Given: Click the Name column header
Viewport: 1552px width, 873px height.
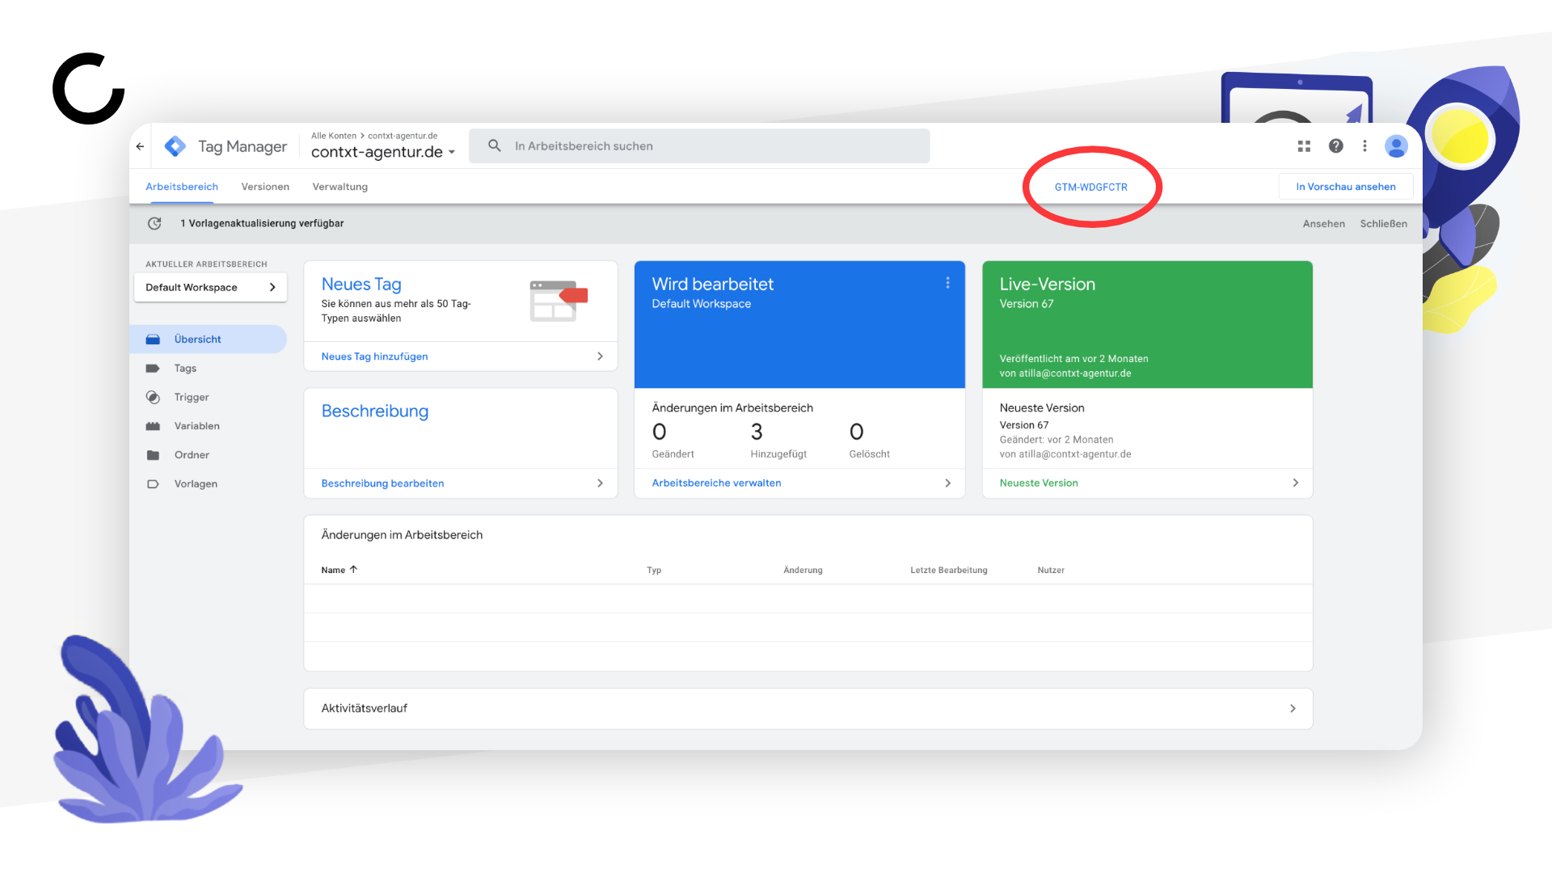Looking at the screenshot, I should [x=333, y=570].
